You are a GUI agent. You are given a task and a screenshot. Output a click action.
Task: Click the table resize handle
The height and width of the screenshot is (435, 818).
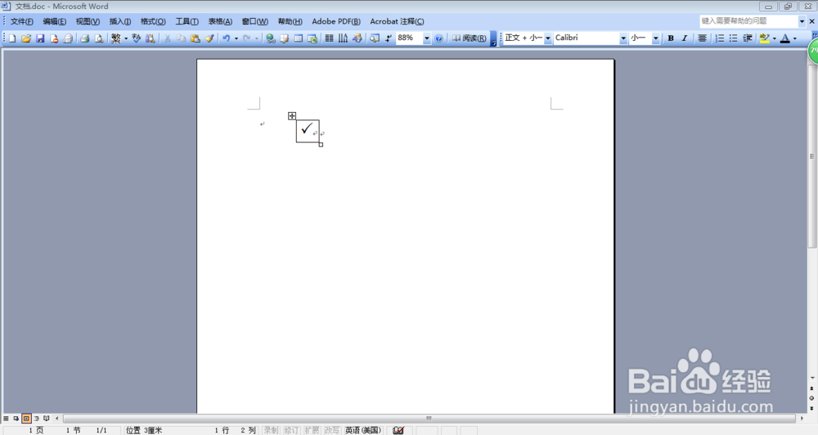point(321,145)
